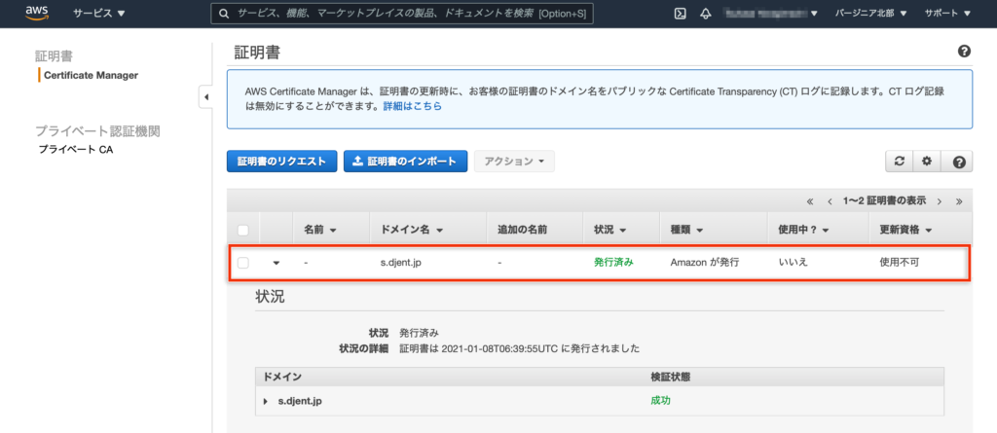
Task: Click the s.djent.jp domain name cell
Action: (x=400, y=262)
